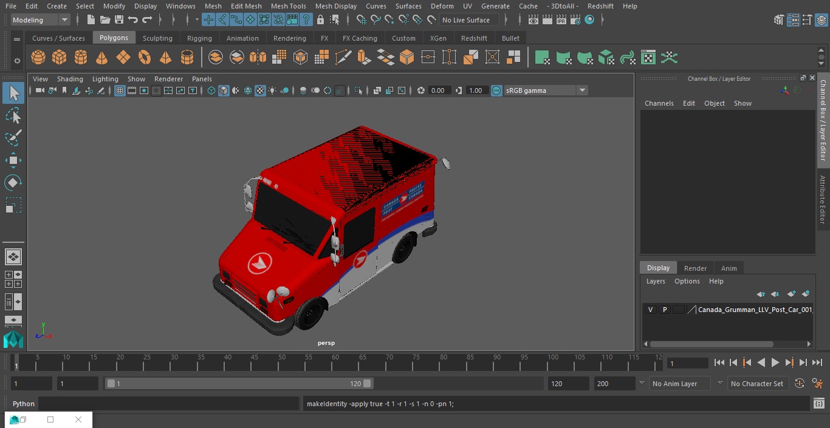Screen dimensions: 830x428
Task: Click the Python command input field
Action: click(170, 404)
